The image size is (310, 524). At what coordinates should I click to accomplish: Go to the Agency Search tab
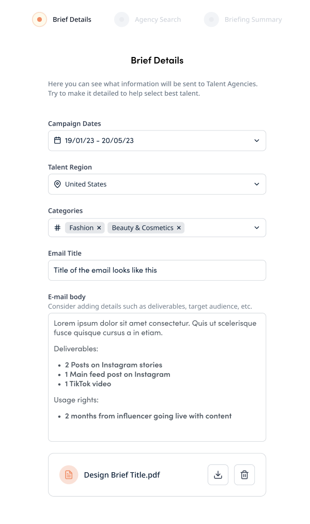(x=158, y=20)
